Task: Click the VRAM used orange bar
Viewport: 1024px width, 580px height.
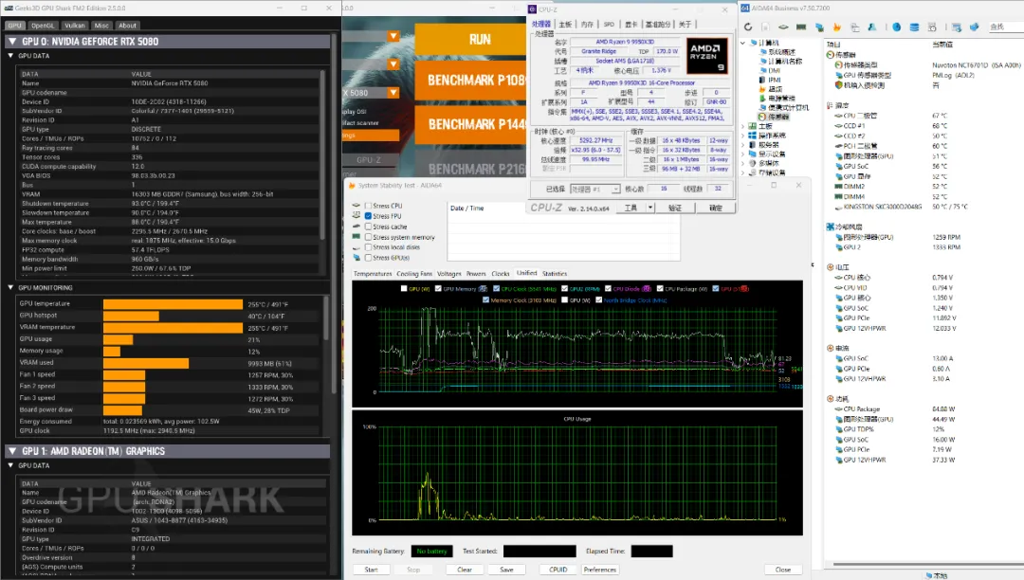Action: tap(146, 363)
